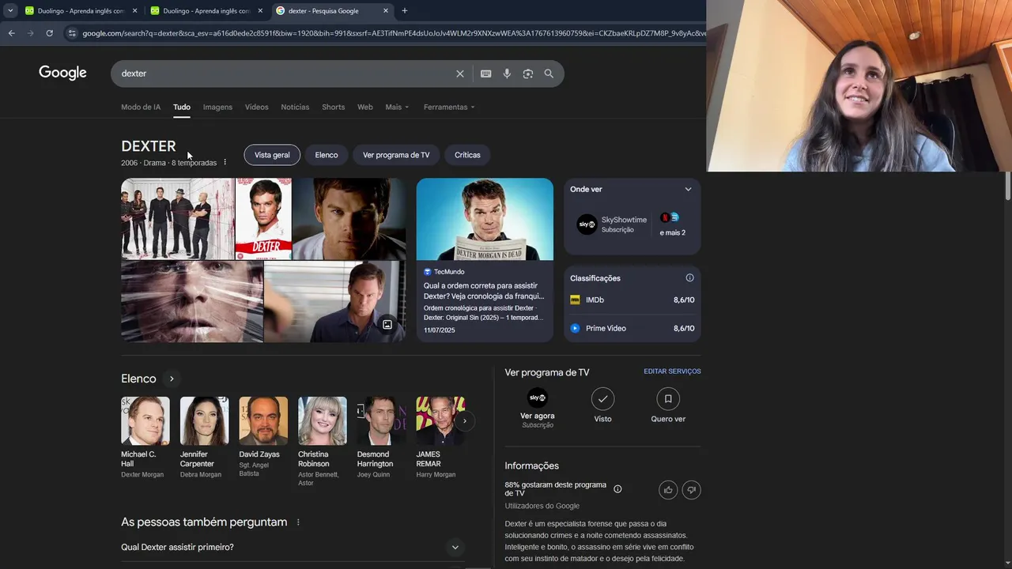Like the show with thumbs up
Viewport: 1012px width, 569px height.
click(x=668, y=490)
